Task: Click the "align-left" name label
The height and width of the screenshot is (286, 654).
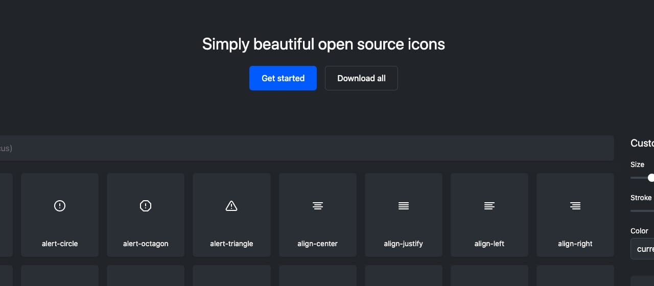Action: 489,244
